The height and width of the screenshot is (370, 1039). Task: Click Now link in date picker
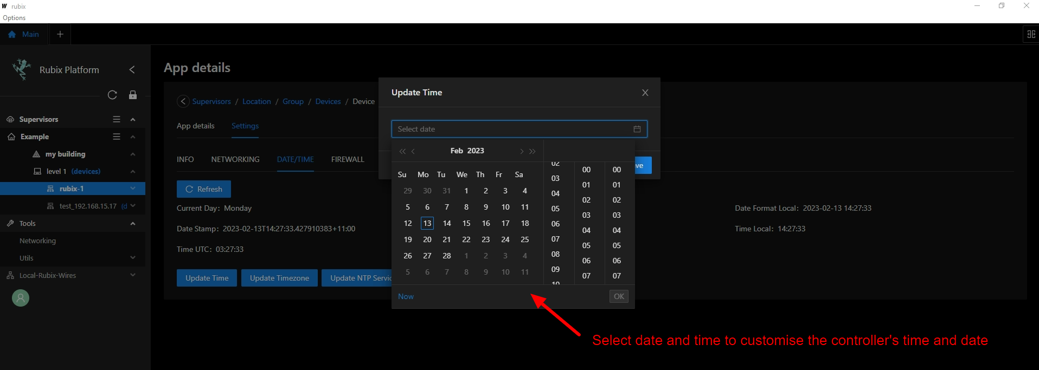pos(406,296)
